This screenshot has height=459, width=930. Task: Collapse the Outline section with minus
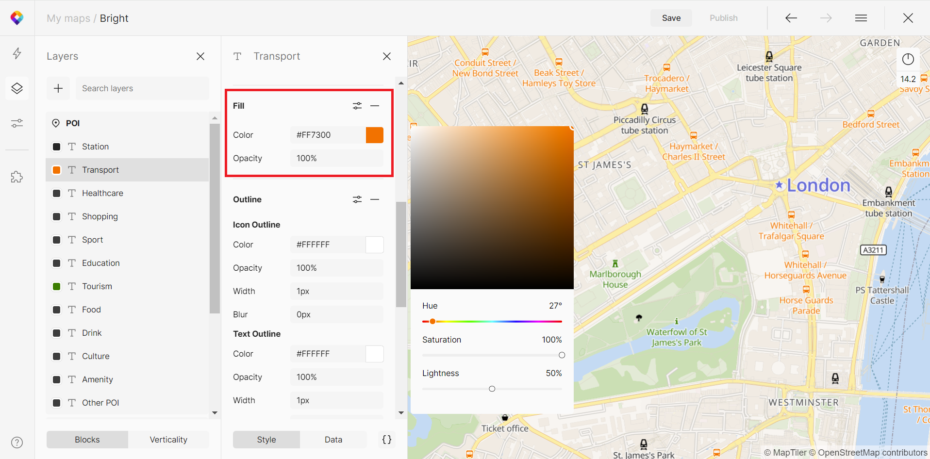coord(375,199)
